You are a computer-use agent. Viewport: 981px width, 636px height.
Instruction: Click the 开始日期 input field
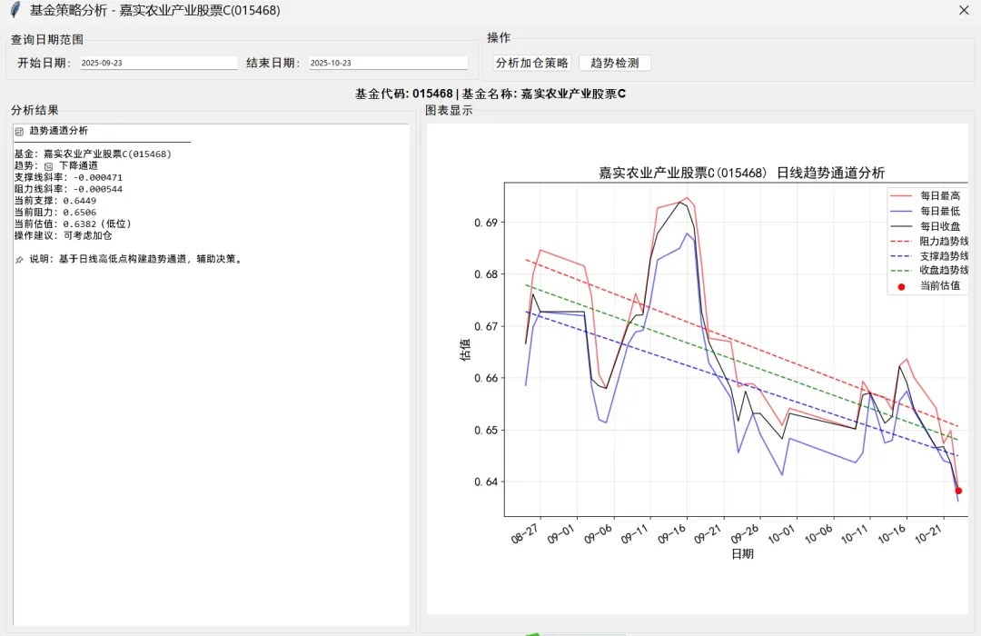pyautogui.click(x=159, y=63)
